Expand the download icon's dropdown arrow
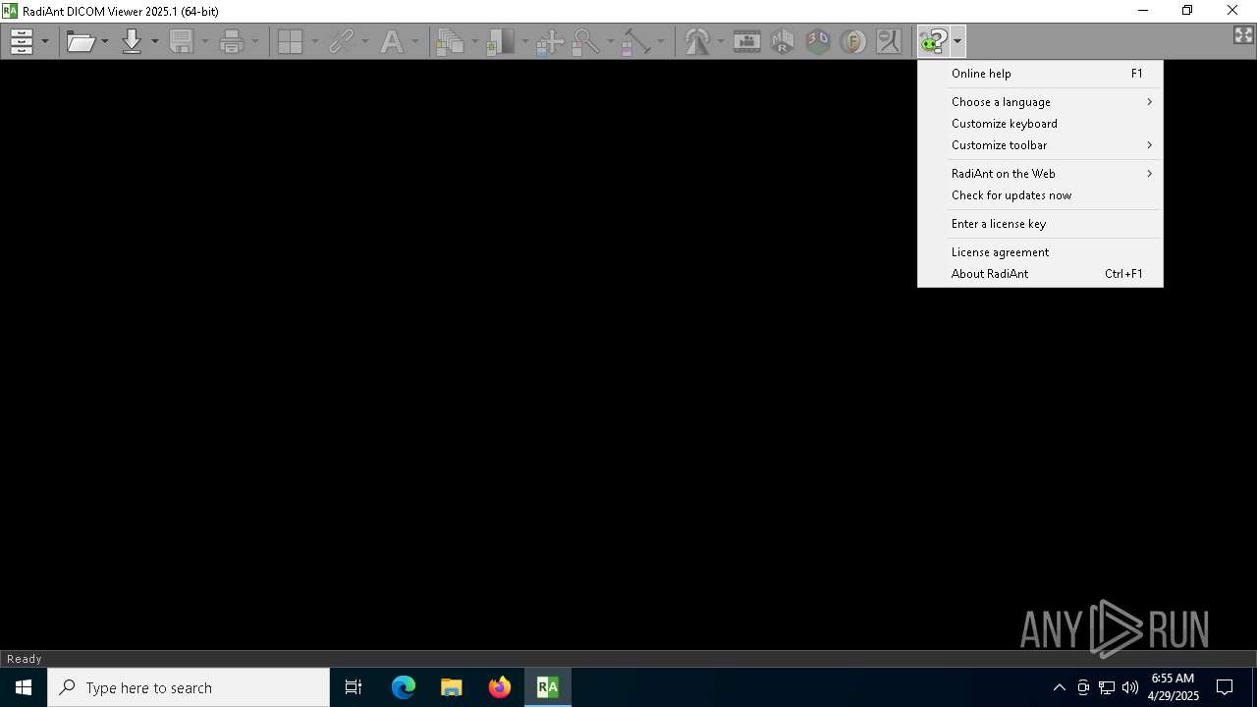The width and height of the screenshot is (1257, 707). (x=154, y=41)
